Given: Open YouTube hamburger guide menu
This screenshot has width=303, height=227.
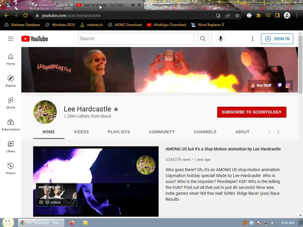Looking at the screenshot, I should (11, 39).
